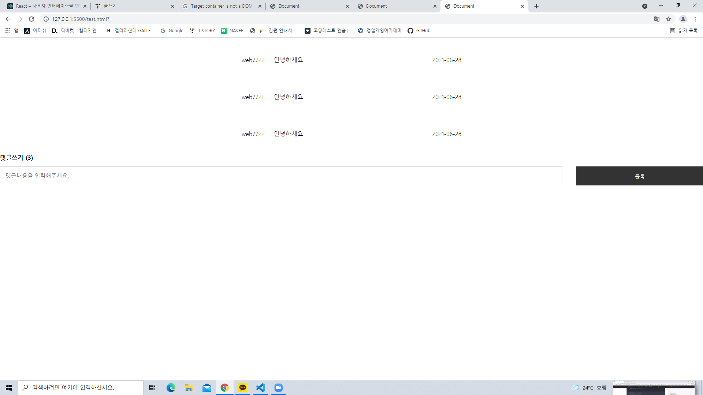Open the TISTORY bookmark
Viewport: 703px width, 395px height.
point(202,31)
